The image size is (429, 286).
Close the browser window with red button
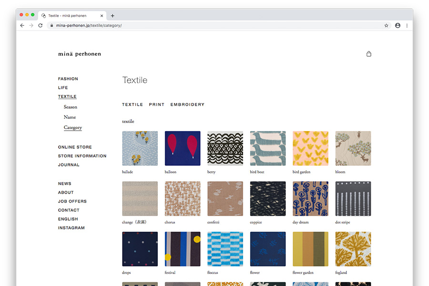click(x=21, y=15)
